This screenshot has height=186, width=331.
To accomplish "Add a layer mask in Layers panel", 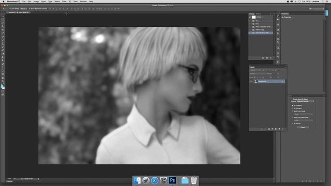I will pos(269,129).
